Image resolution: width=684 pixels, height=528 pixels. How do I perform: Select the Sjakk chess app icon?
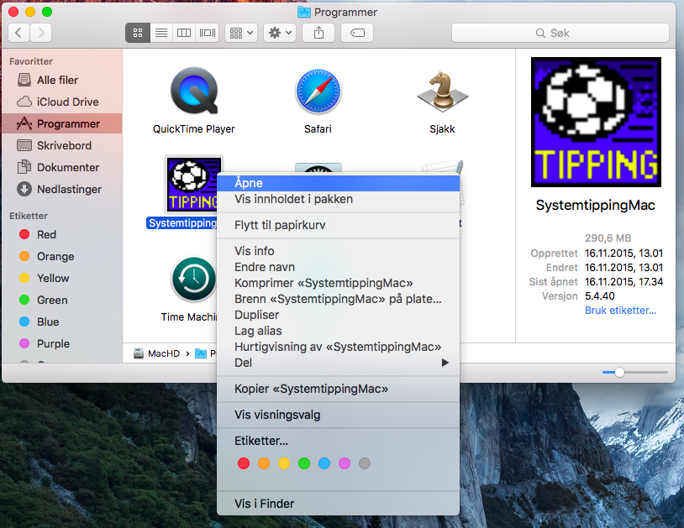point(442,91)
